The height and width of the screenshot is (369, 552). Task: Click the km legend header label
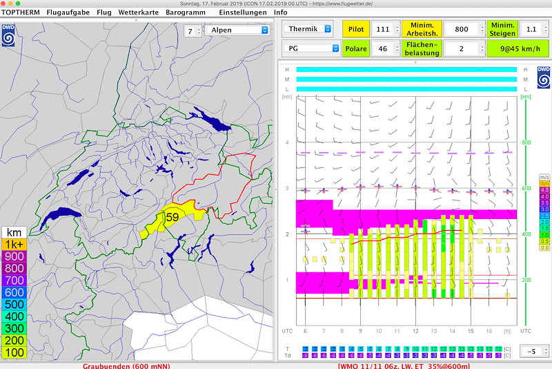coord(14,232)
